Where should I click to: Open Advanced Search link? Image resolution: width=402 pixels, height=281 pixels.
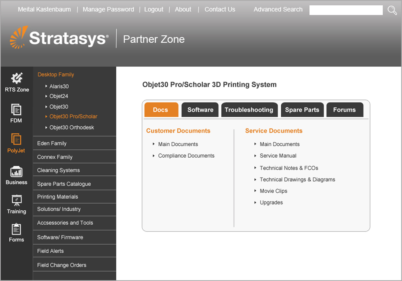click(x=278, y=9)
